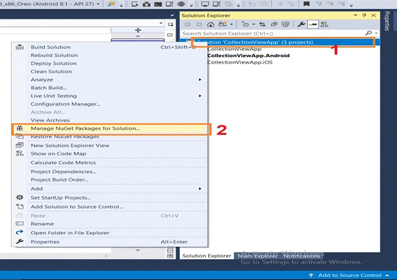Choose Clean Solution menu entry

(109, 71)
